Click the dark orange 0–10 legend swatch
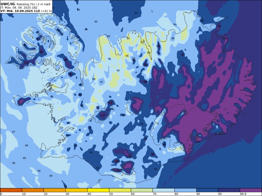262x196 pixels. pyautogui.click(x=11, y=190)
